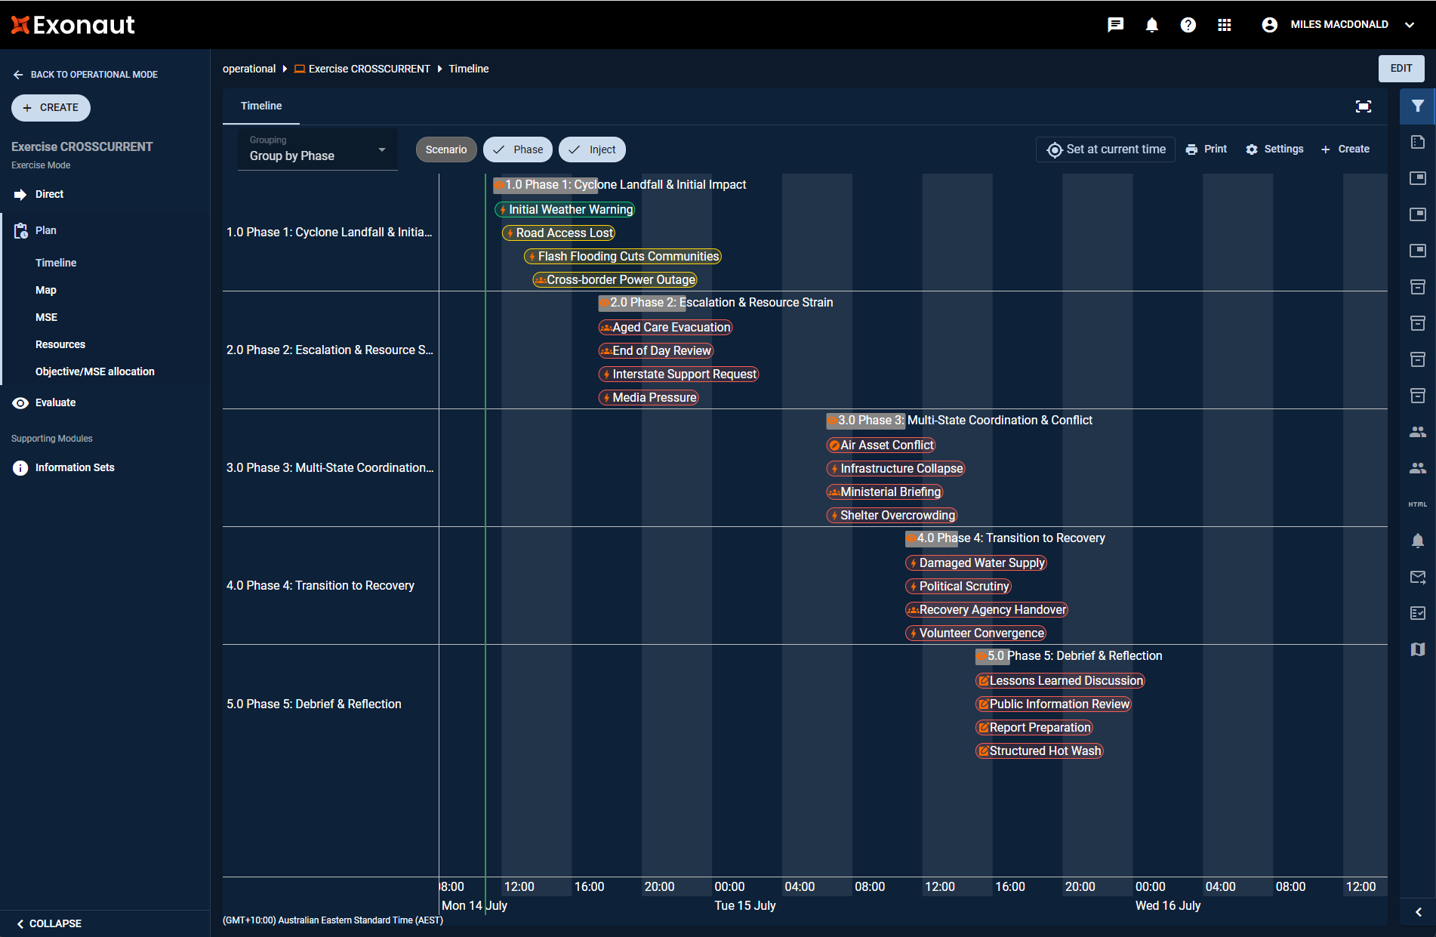
Task: Collapse the left navigation sidebar
Action: pos(50,923)
